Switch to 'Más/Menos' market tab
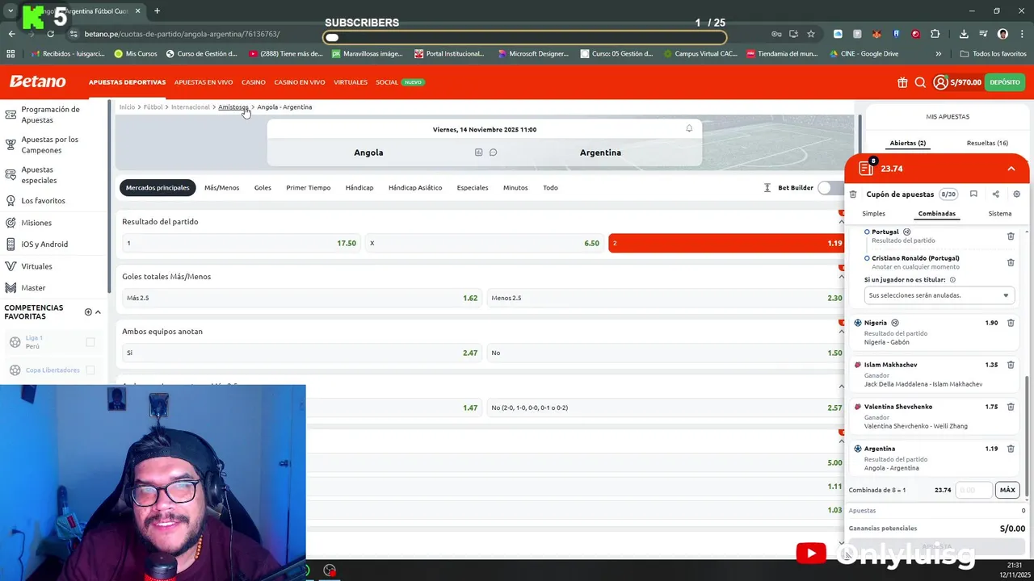Viewport: 1034px width, 581px height. tap(221, 188)
